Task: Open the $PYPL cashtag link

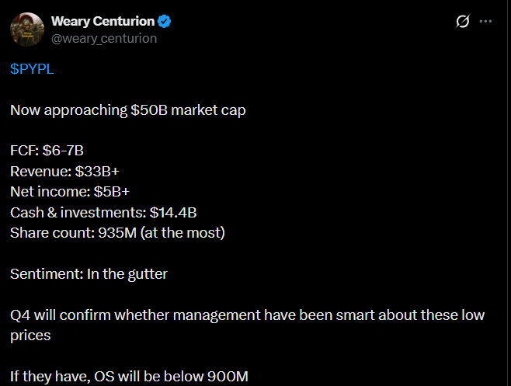Action: [x=32, y=68]
